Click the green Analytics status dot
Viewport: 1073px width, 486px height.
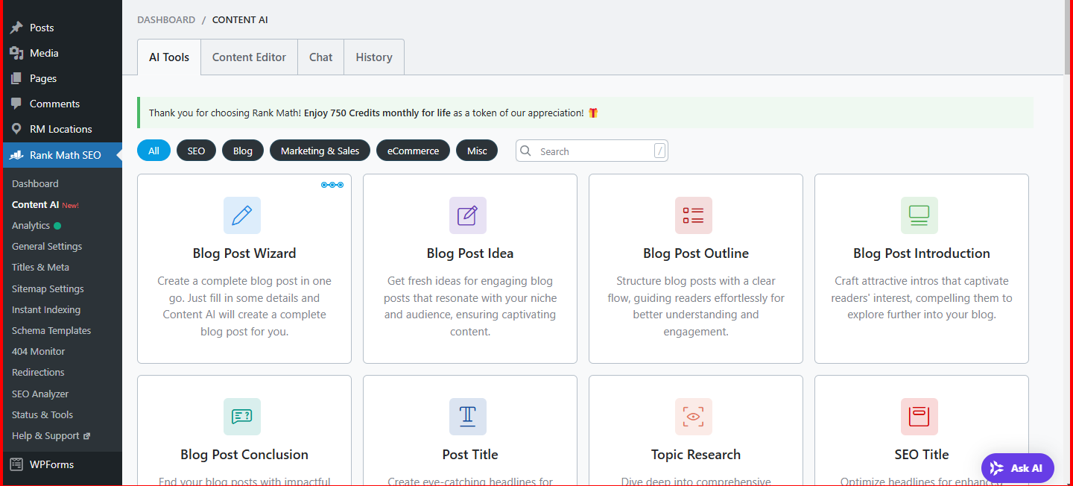point(57,226)
